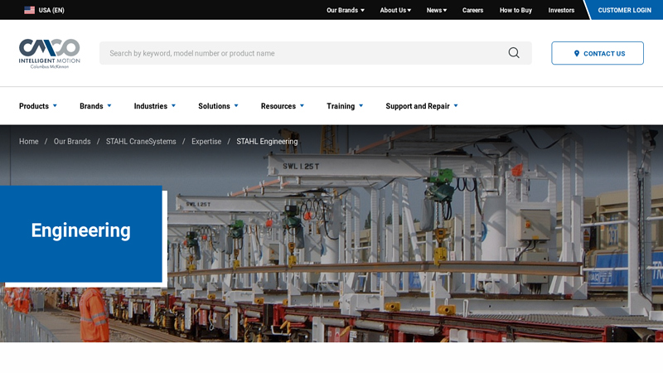
Task: Expand the About Us top menu
Action: click(x=395, y=10)
